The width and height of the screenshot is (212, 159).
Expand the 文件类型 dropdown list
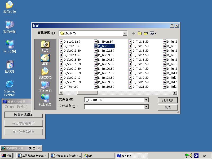point(146,107)
